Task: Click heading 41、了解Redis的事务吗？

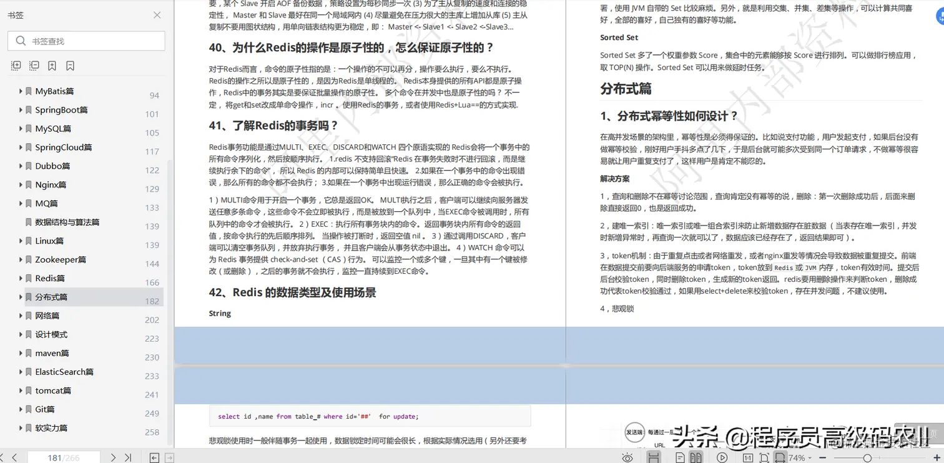Action: (x=274, y=126)
